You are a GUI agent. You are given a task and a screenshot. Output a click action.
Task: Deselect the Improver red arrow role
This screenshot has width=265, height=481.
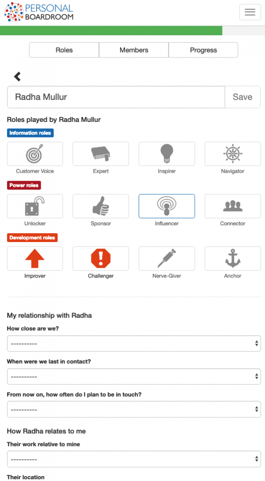tap(35, 258)
